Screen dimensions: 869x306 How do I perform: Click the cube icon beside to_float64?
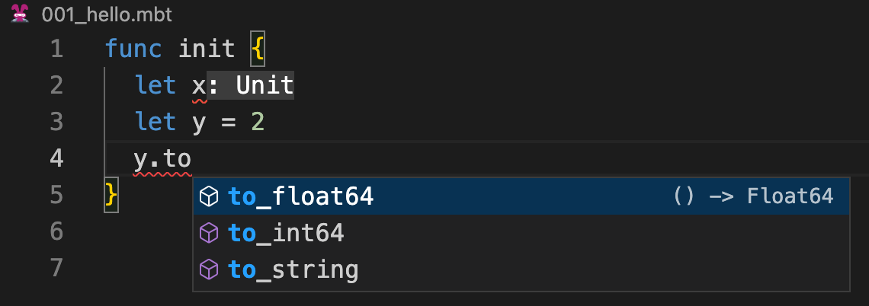tap(208, 197)
